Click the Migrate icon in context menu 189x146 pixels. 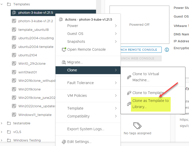64,62
